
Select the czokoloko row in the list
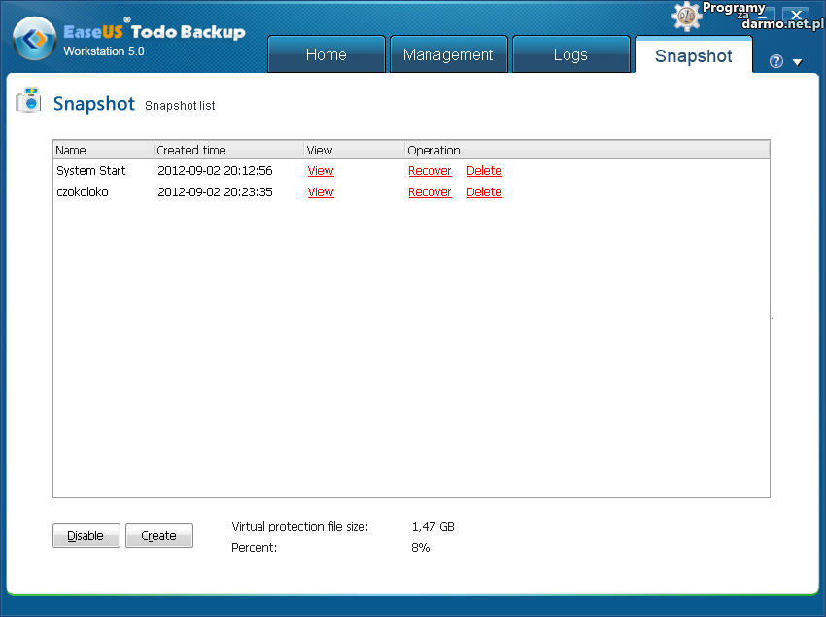click(x=83, y=192)
